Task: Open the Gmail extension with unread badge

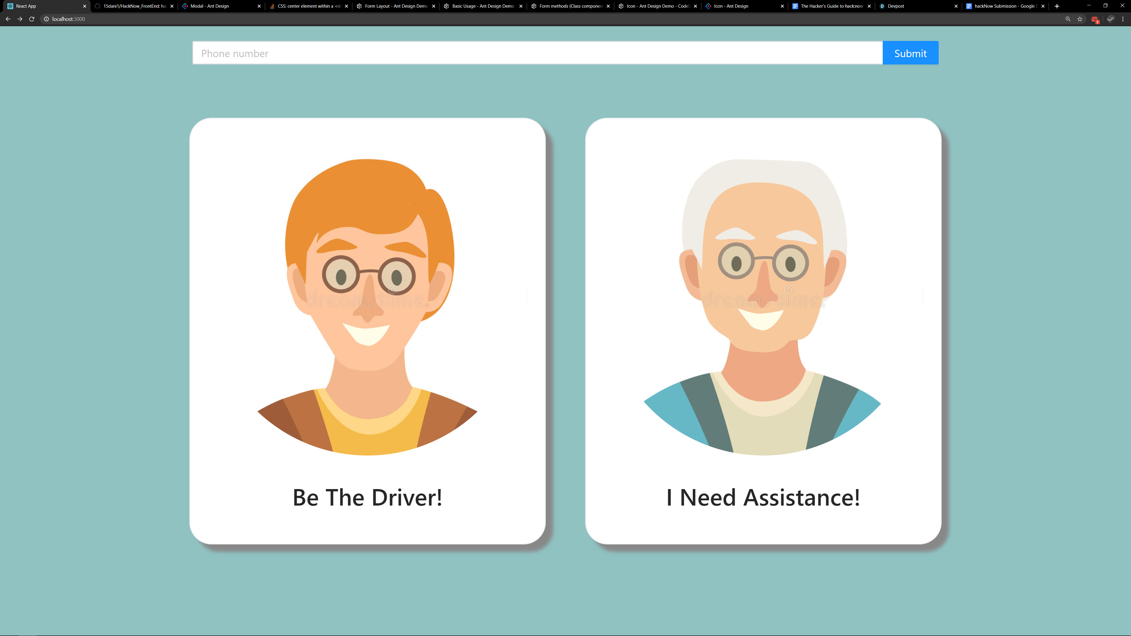Action: (x=1094, y=19)
